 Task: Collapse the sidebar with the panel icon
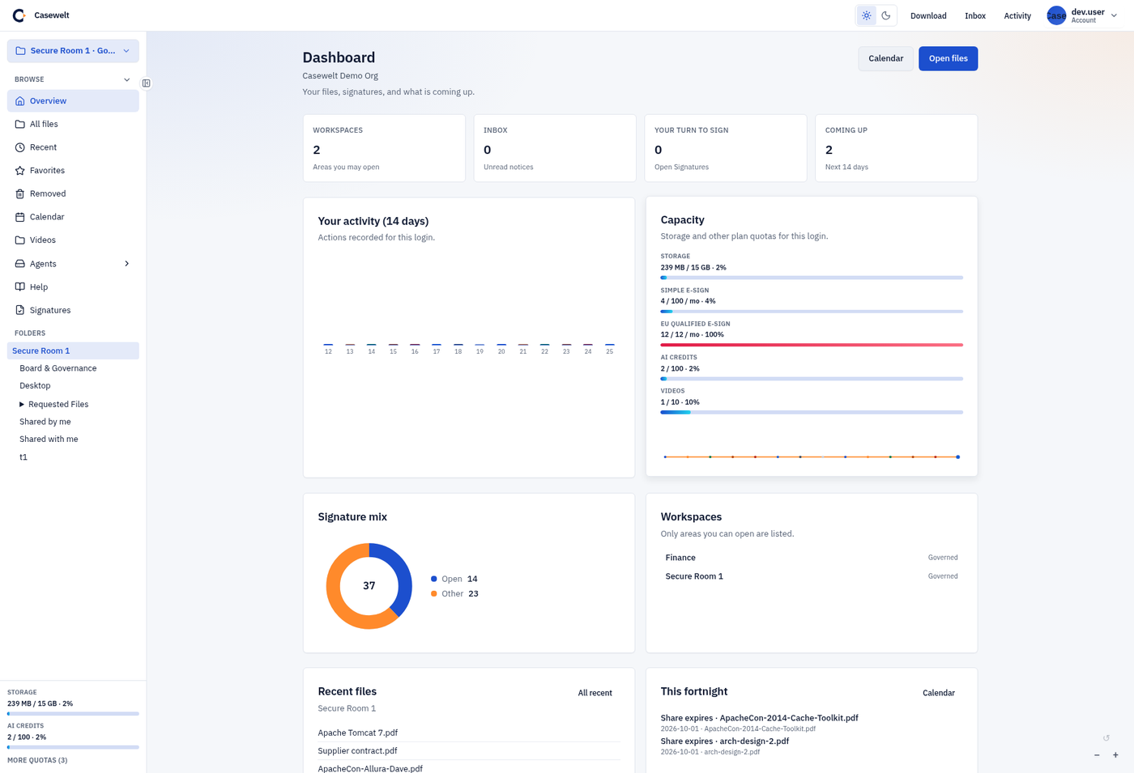(147, 83)
